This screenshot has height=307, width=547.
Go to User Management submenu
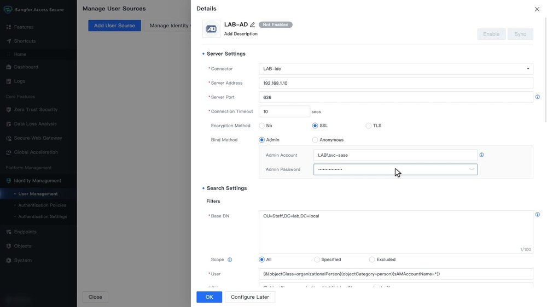[38, 194]
